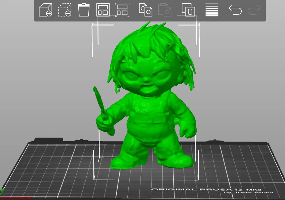
Task: Undo the last action
Action: coord(235,10)
